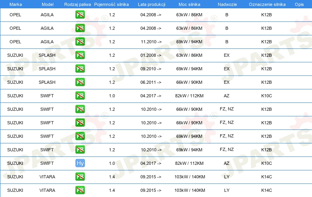The image size is (312, 197).
Task: Click 04.2017 -> in the petrol Swift 1.0 row
Action: 151,96
